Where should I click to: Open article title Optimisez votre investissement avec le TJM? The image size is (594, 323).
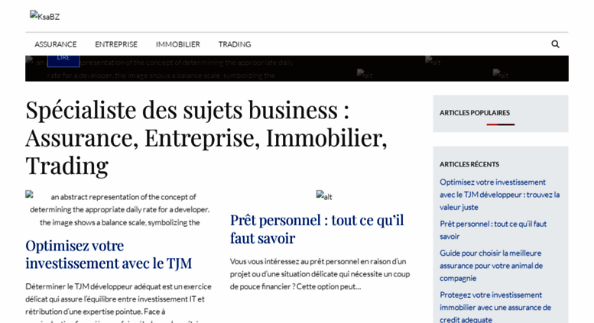(109, 254)
